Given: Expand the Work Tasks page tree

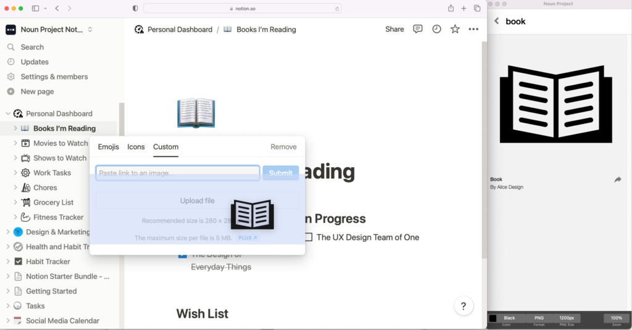Looking at the screenshot, I should click(x=15, y=173).
